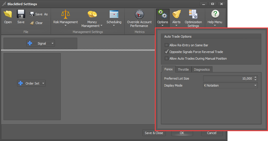268x141 pixels.
Task: Switch to the Diagnostics tab
Action: 202,69
